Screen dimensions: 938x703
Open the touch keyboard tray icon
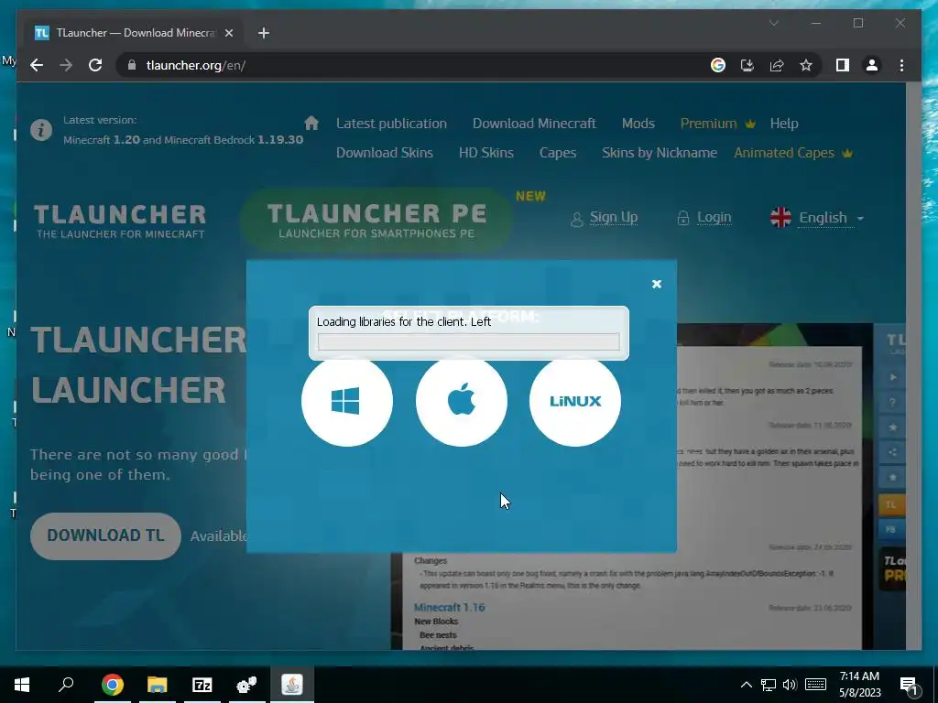tap(815, 685)
